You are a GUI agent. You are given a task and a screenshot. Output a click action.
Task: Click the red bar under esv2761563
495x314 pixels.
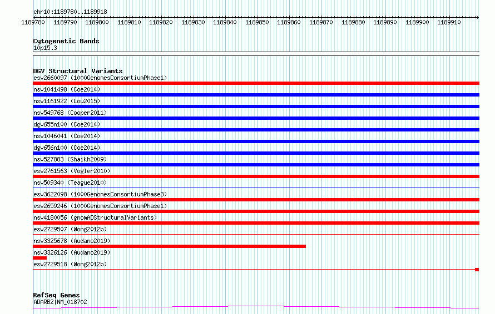256,176
